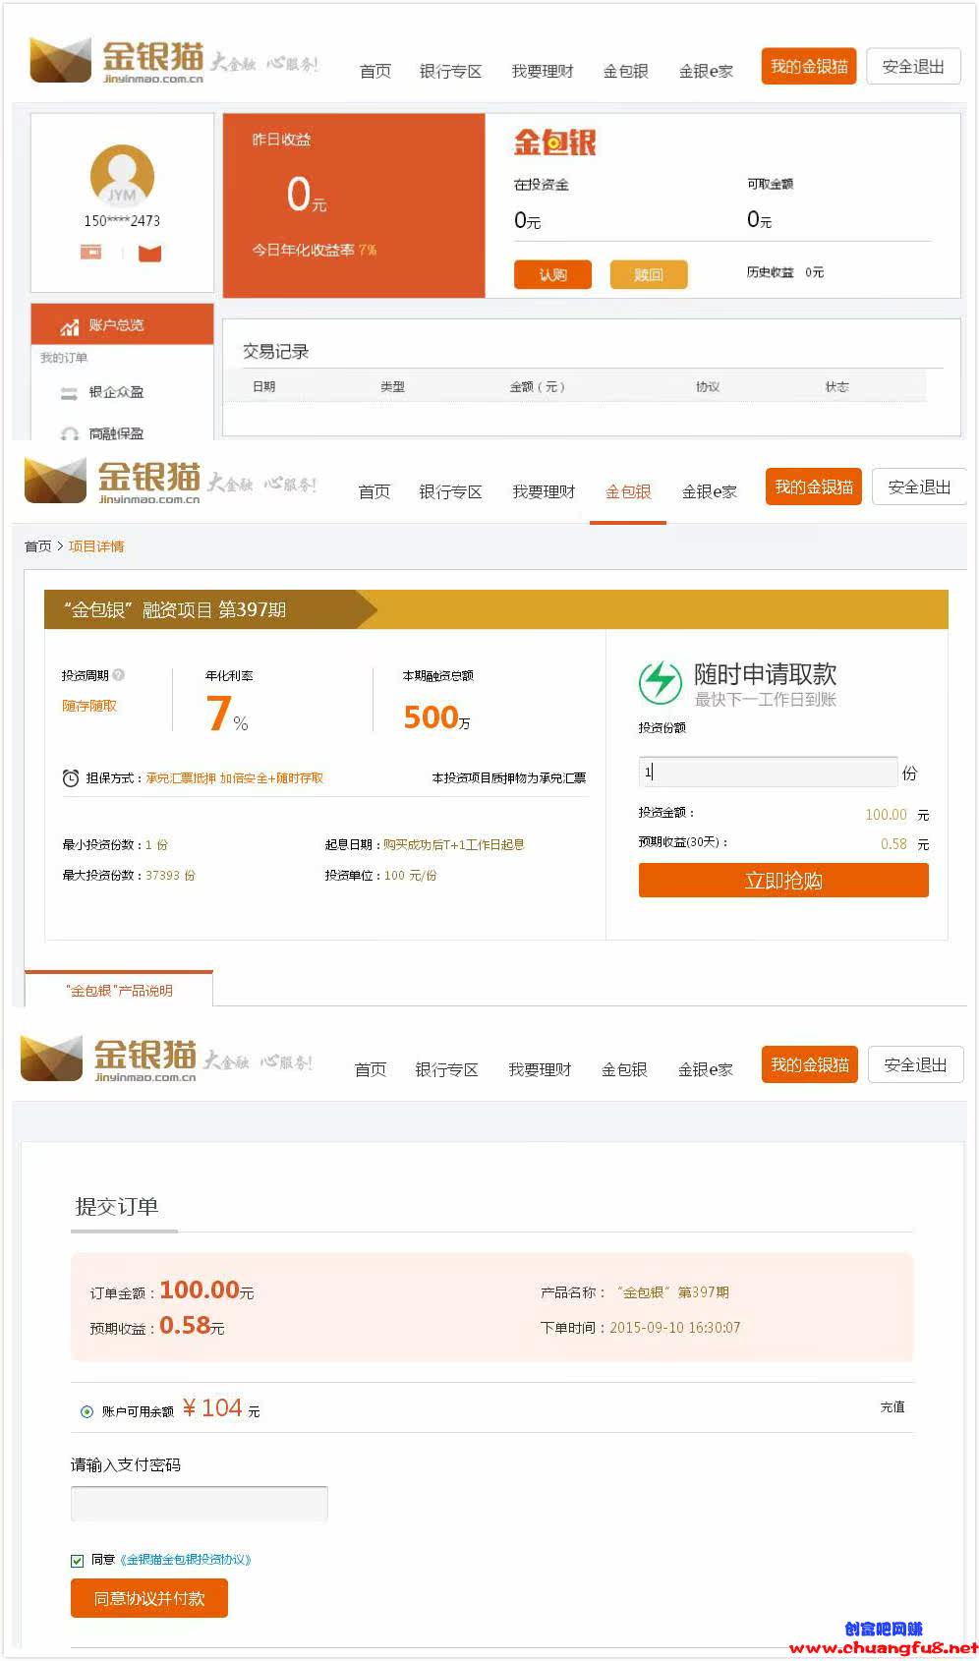Click the icon beside 银企众盈
Screen dimensions: 979x1661
click(x=69, y=393)
